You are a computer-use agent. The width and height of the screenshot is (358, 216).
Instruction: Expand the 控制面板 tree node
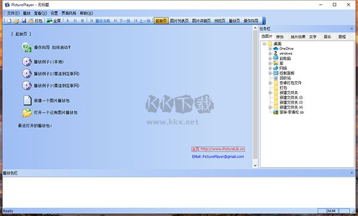point(270,73)
